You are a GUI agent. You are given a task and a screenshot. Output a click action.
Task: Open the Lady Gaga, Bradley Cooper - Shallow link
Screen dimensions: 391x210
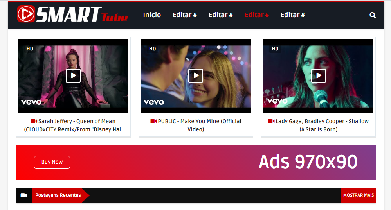pyautogui.click(x=319, y=125)
